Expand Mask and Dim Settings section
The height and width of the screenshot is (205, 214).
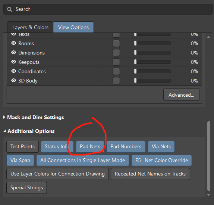pos(4,117)
